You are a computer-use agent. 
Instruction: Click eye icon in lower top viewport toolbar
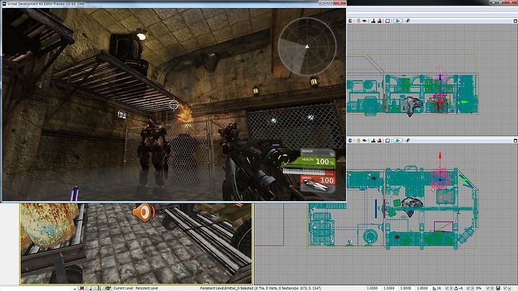click(x=365, y=141)
